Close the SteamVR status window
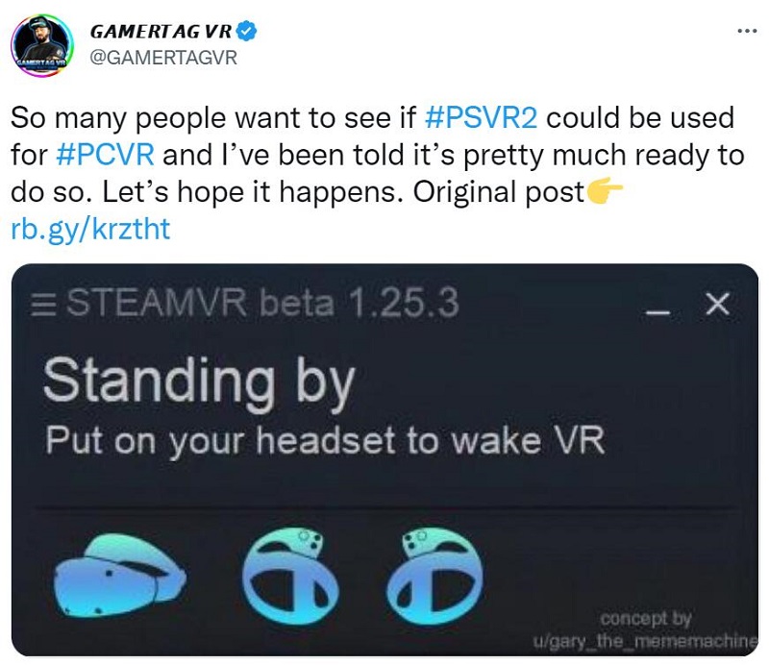 click(717, 304)
